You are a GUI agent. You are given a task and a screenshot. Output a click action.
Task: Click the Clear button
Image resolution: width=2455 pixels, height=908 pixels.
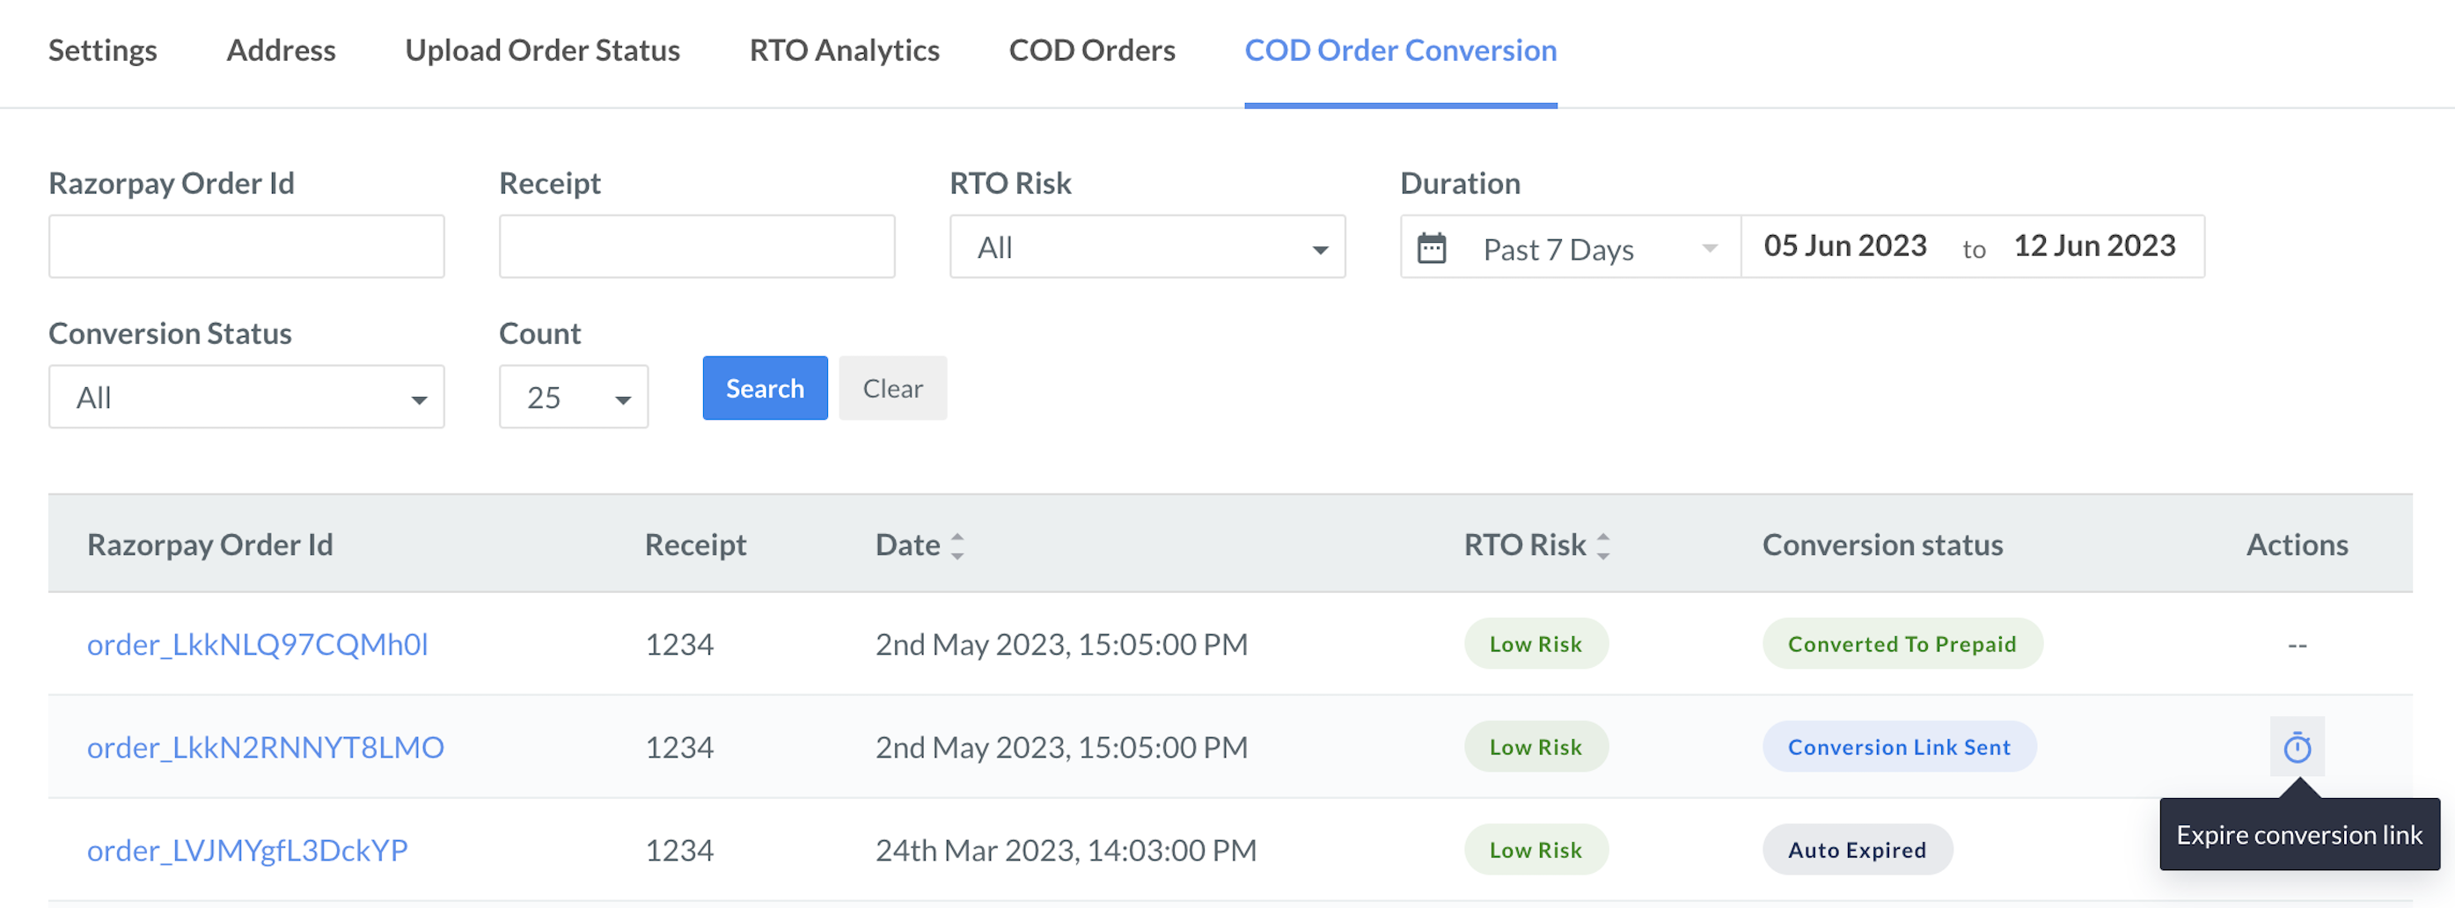tap(893, 389)
